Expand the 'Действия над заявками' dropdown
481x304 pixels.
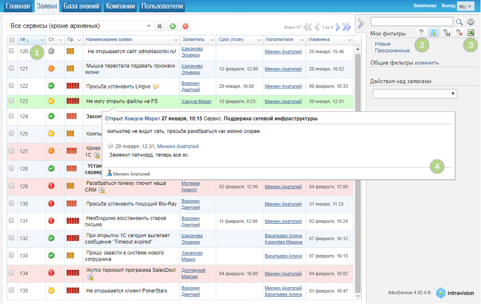[415, 93]
